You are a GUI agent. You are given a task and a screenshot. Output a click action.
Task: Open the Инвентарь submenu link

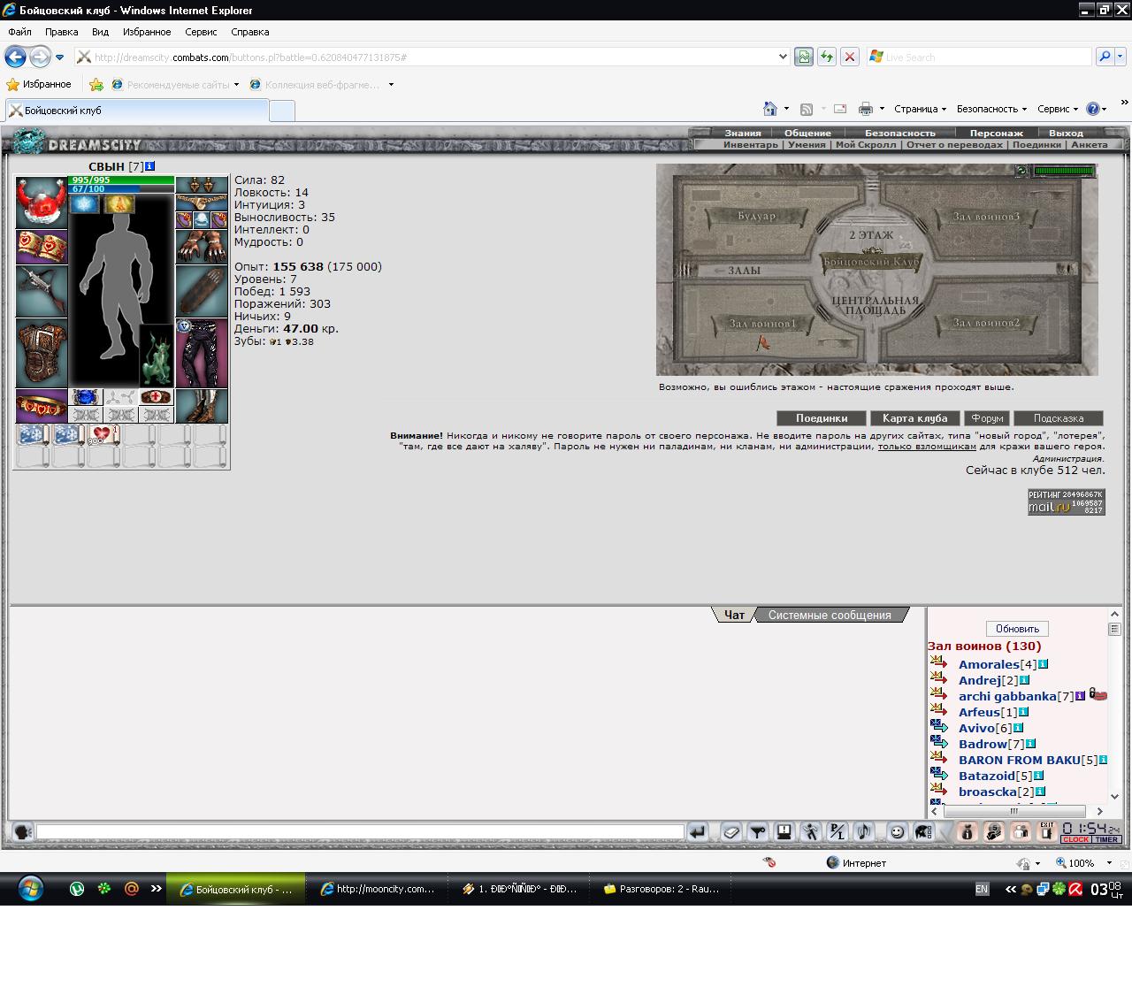click(x=751, y=144)
